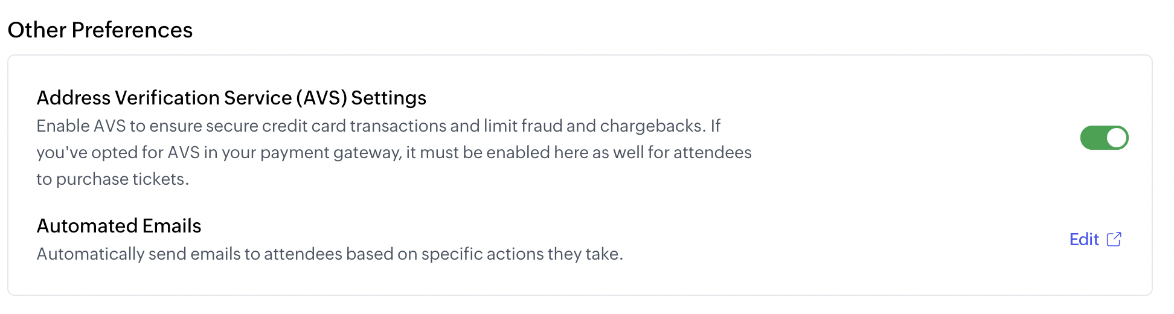
Task: Click the 'to purchase tickets.' text line
Action: click(x=112, y=179)
